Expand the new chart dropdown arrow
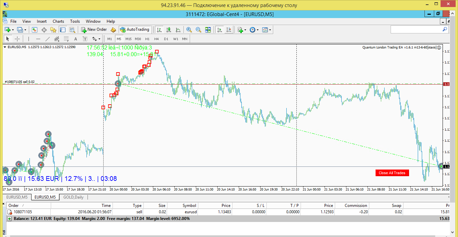458x237 pixels. point(12,30)
